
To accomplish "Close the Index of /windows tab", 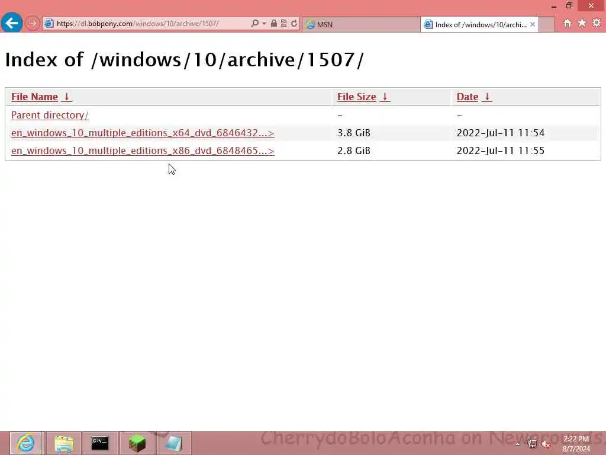I will [533, 24].
